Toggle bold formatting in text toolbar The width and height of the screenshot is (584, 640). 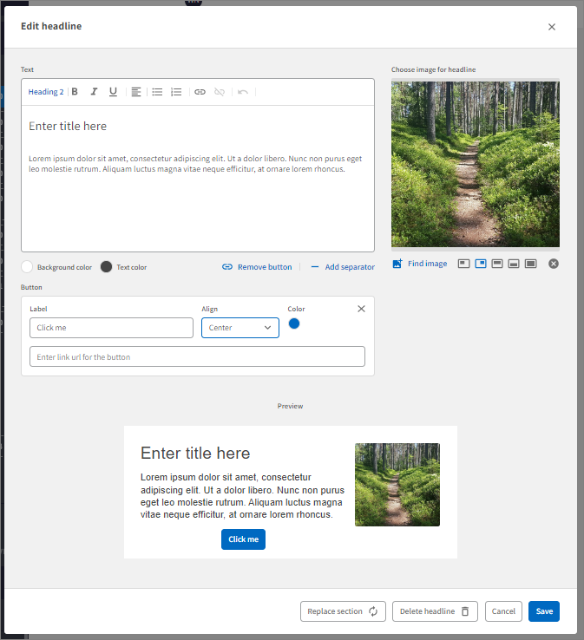pos(75,92)
